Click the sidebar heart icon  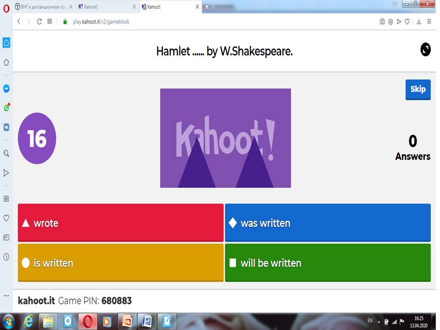[x=6, y=218]
